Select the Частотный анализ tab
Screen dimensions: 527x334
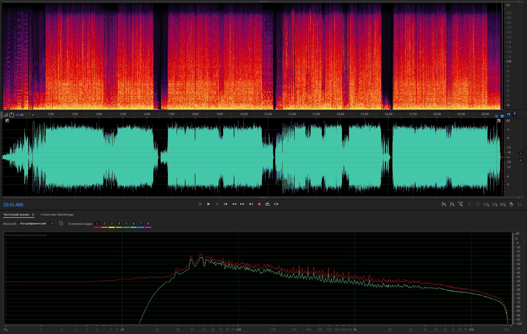tap(16, 215)
